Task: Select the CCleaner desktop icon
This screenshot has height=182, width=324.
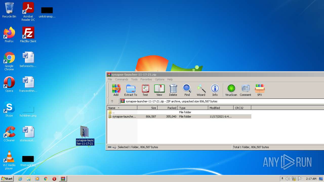Action: (9, 134)
